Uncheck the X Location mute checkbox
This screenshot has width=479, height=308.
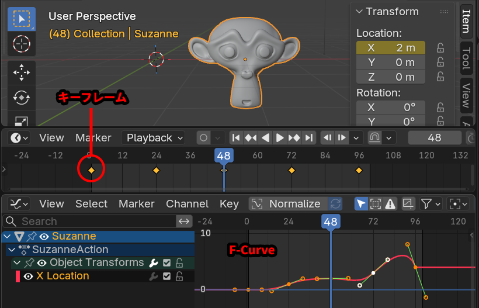click(167, 276)
